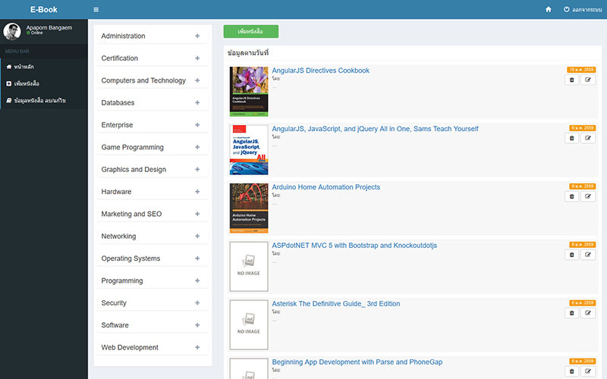Delete ASPdotNET MVC 5 book entry
Viewport: 607px width, 379px height.
coord(572,255)
